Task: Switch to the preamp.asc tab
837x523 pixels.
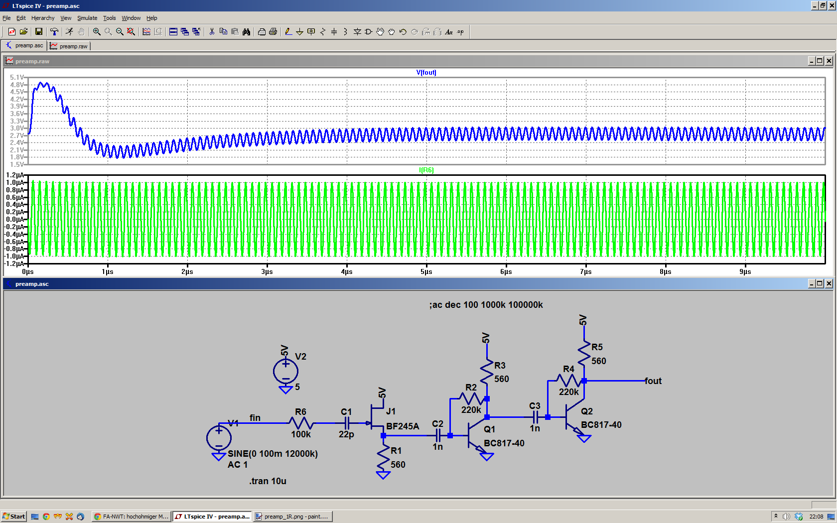Action: click(24, 46)
